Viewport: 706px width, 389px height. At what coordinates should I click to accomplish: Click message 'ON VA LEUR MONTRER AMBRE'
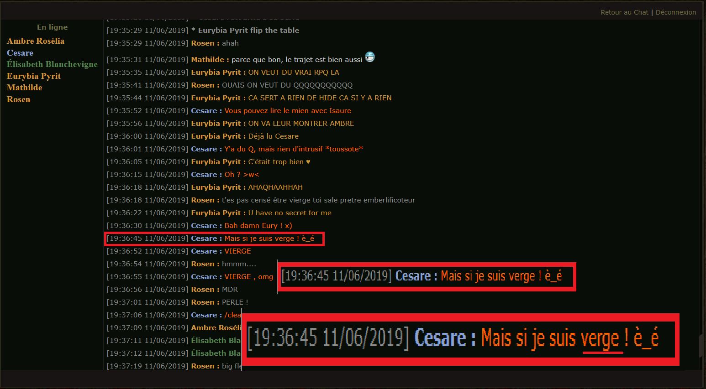click(301, 124)
